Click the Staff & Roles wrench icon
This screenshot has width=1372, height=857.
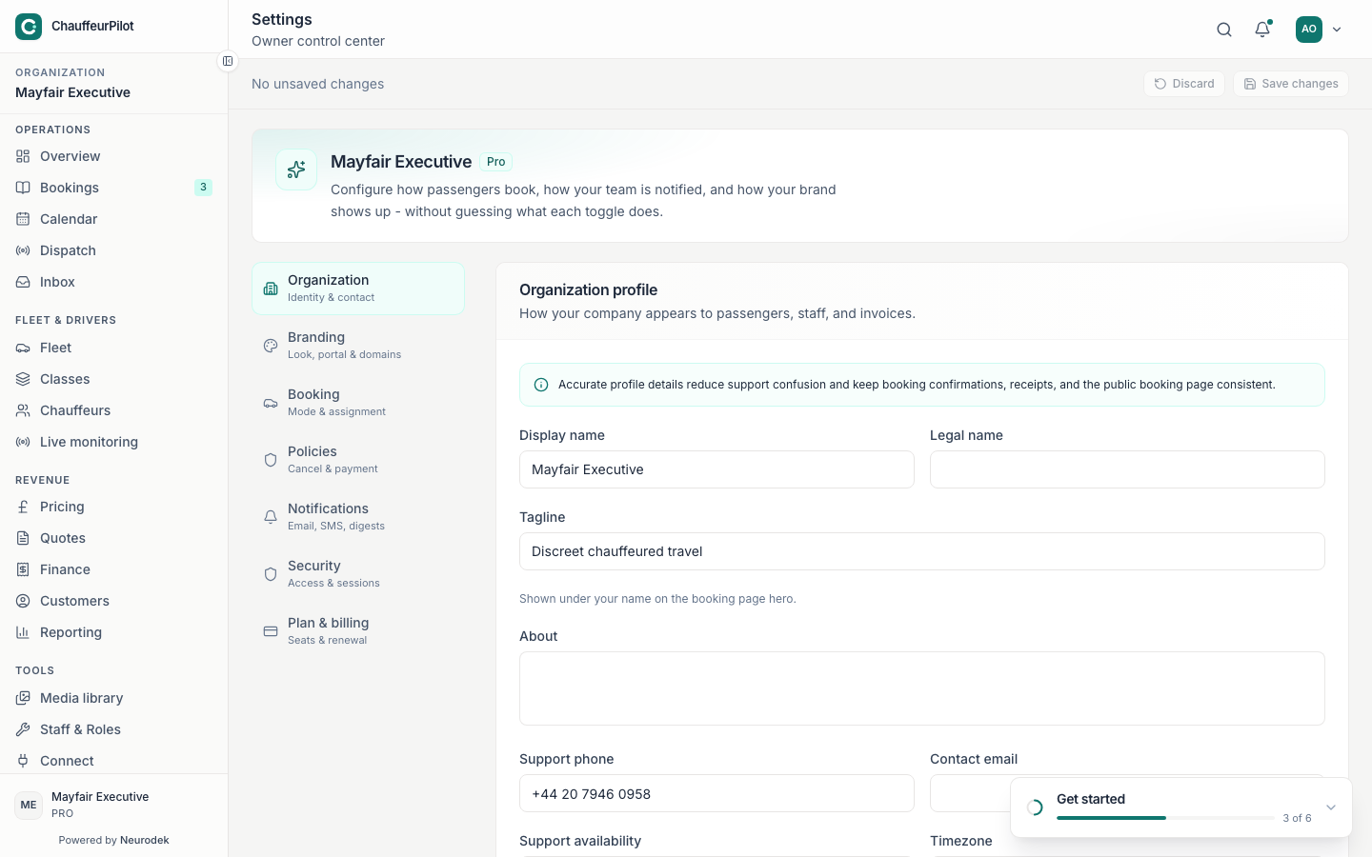23,729
